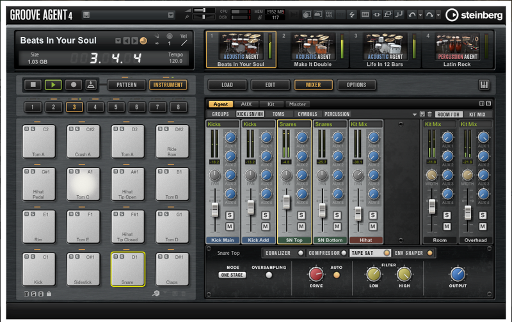Click the export pattern icon next to record
This screenshot has height=322, width=512.
click(91, 85)
